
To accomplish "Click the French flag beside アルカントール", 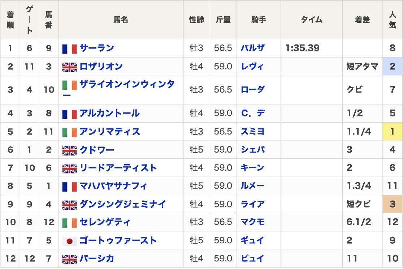I will click(x=69, y=114).
